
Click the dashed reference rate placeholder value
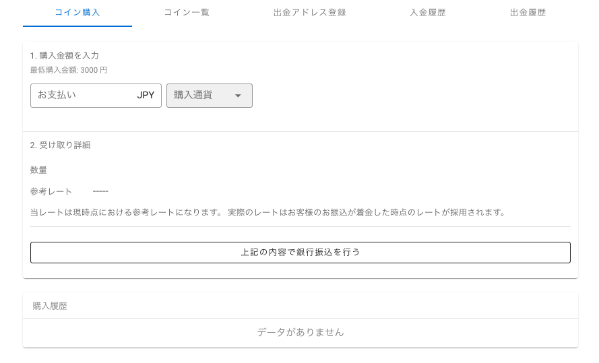pos(100,191)
